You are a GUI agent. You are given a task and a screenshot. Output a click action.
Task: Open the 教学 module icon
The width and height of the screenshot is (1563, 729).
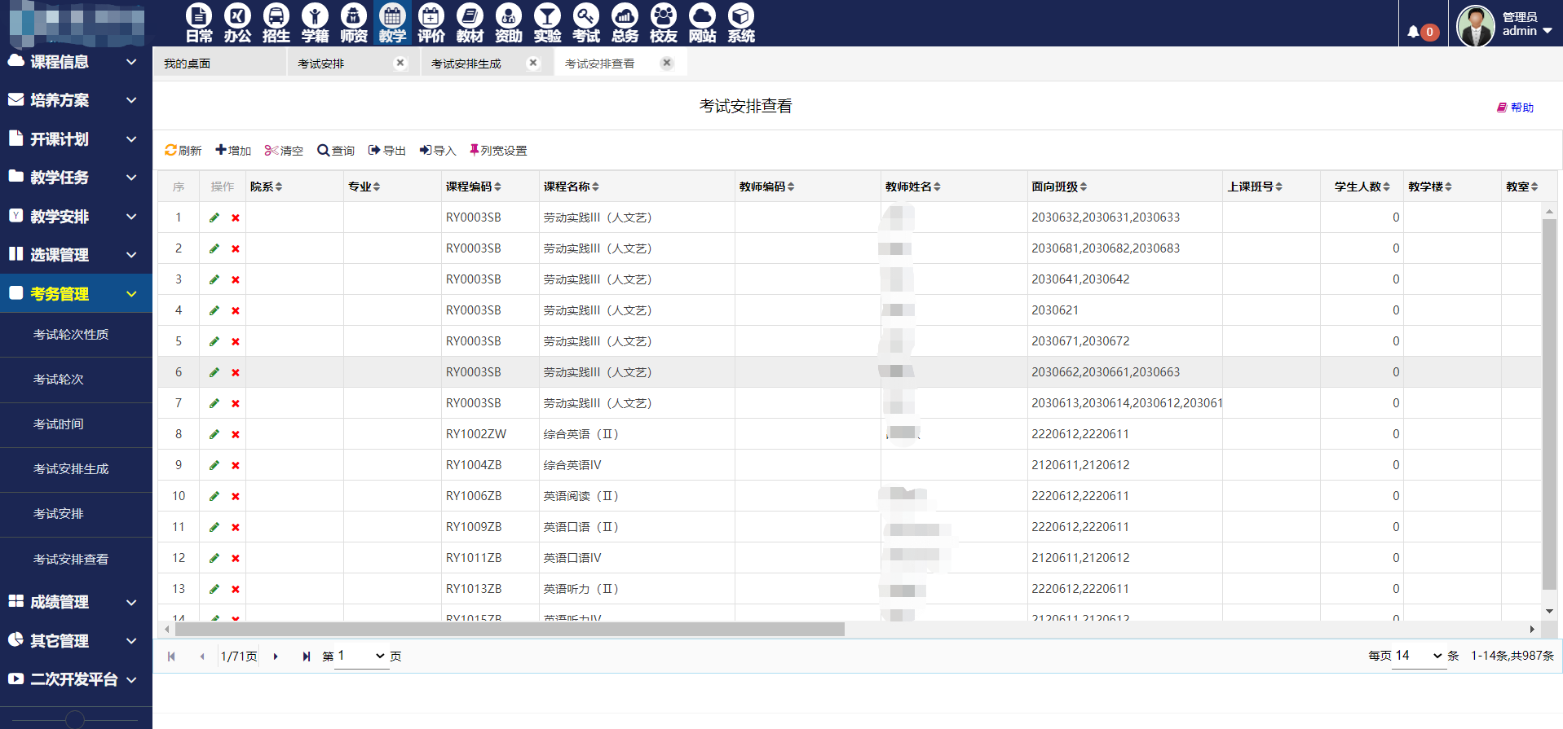(x=392, y=23)
